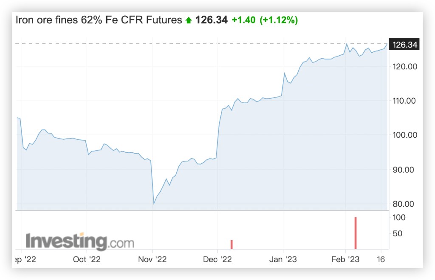Image resolution: width=435 pixels, height=280 pixels.
Task: Select the Dec '22 date label
Action: click(217, 259)
